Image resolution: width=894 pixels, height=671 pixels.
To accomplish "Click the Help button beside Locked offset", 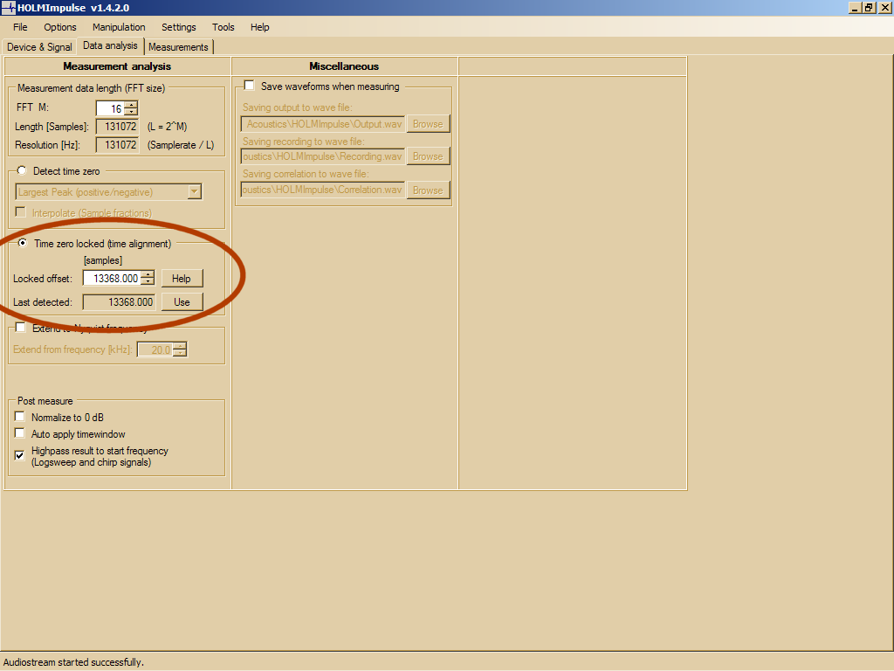I will [x=182, y=279].
